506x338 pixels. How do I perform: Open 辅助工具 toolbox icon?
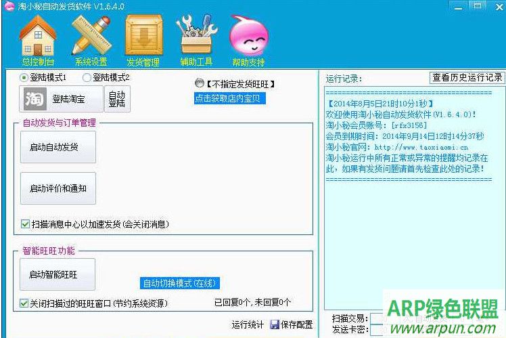pos(197,35)
